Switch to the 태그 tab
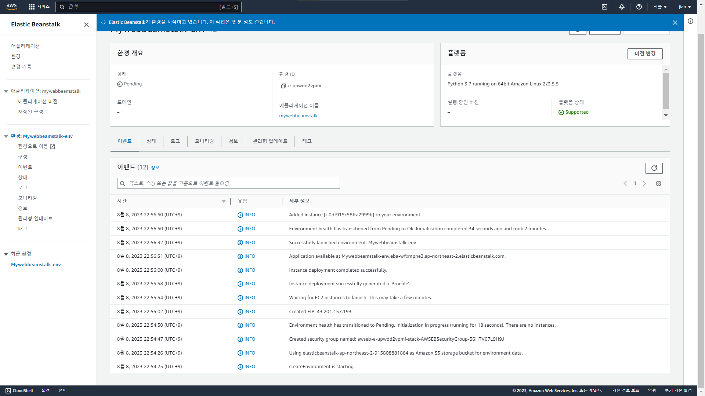 307,141
